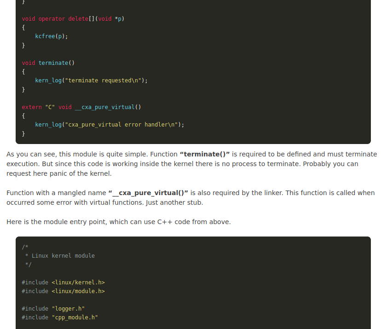Click the '#include "cpp_module.h"' line
Screen dimensions: 381x329
pos(60,317)
